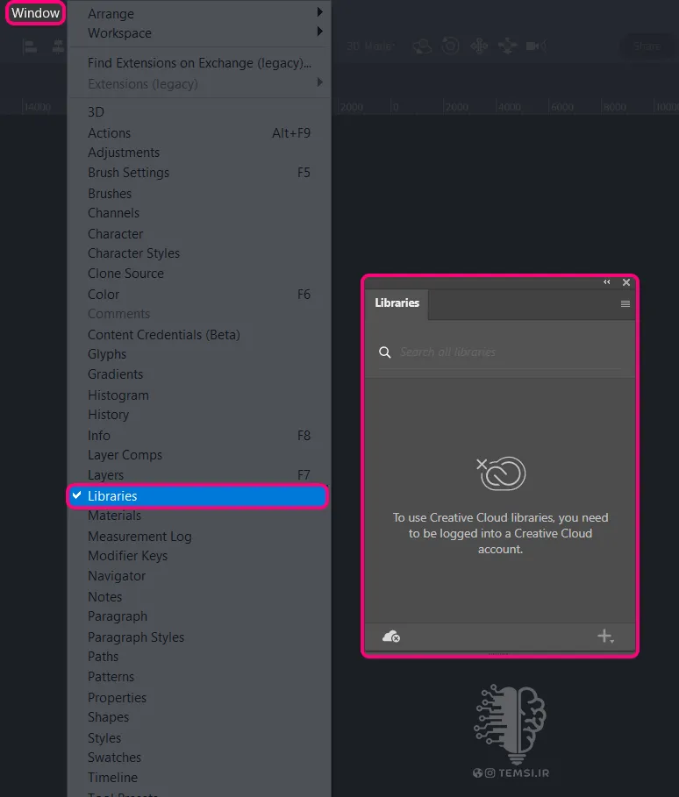Show the Color panel

[199, 295]
